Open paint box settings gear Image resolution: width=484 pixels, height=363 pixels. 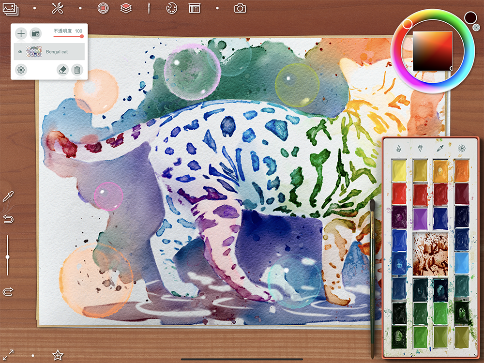(462, 148)
